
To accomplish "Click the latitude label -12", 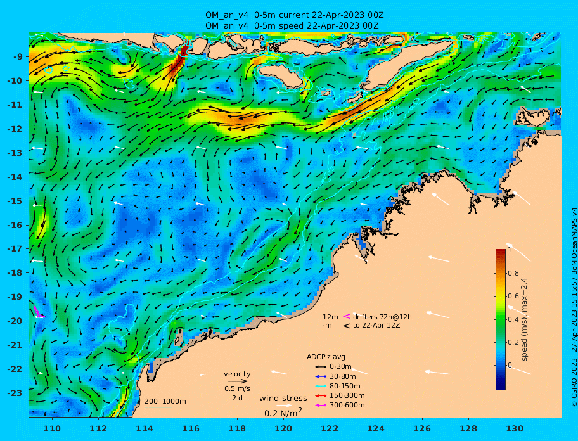I will [15, 129].
